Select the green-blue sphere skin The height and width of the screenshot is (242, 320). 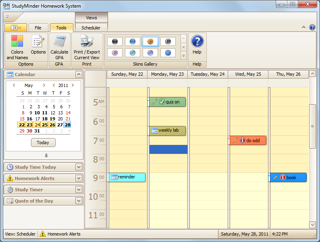[133, 53]
